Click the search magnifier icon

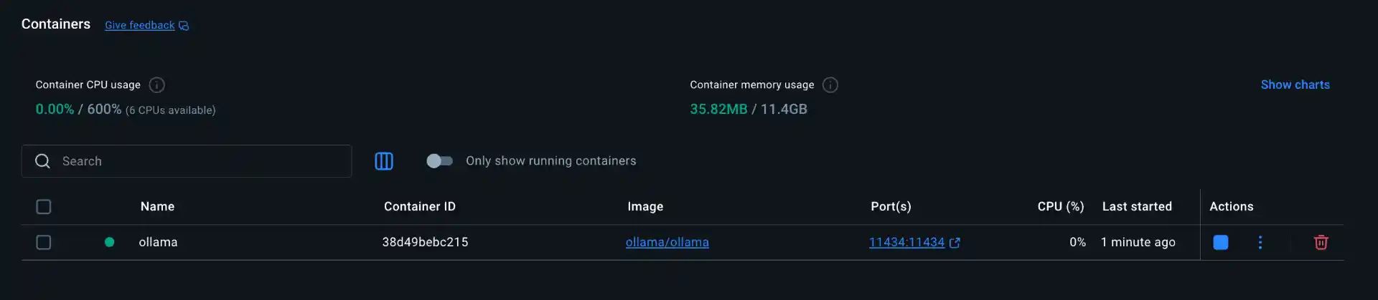(43, 161)
